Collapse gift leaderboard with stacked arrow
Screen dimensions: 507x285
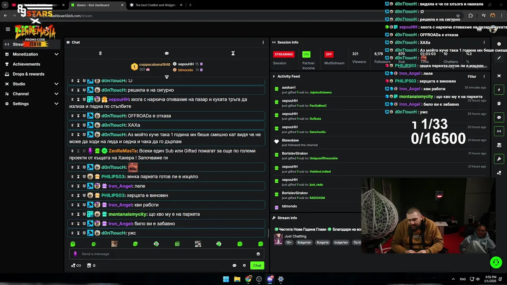click(167, 77)
